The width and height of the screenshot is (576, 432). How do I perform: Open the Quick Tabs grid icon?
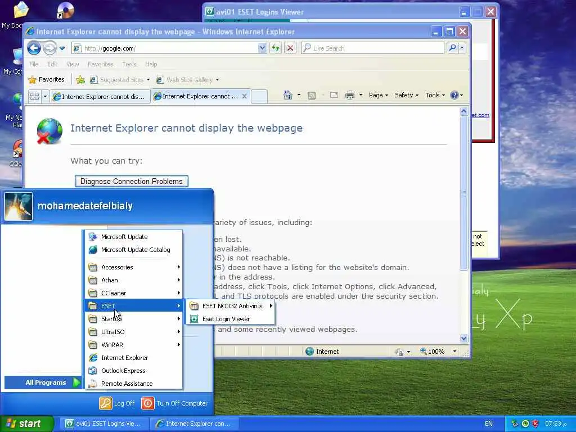[34, 97]
